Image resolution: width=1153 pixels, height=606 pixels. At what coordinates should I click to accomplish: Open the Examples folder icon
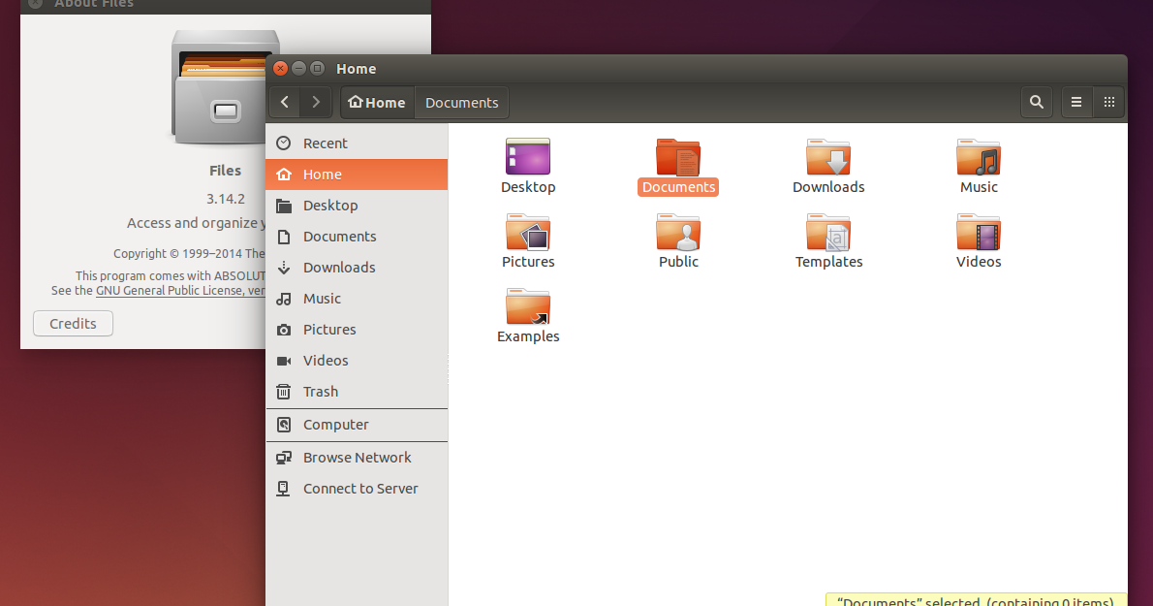pyautogui.click(x=528, y=307)
